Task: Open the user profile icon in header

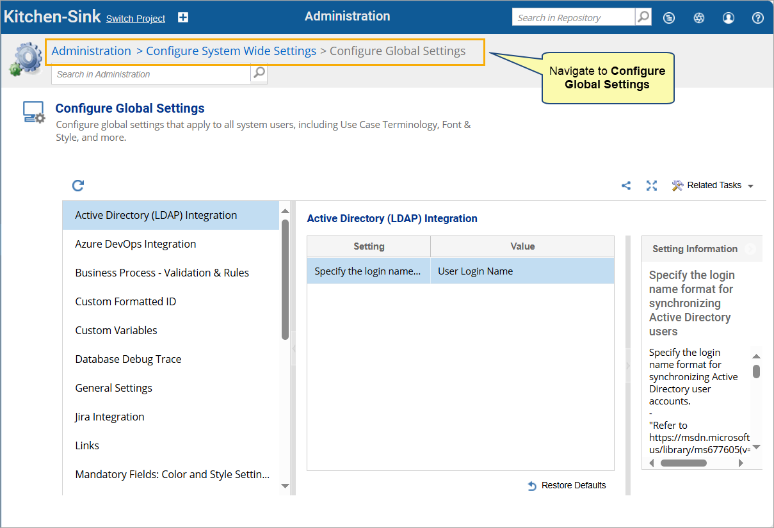Action: [x=729, y=18]
